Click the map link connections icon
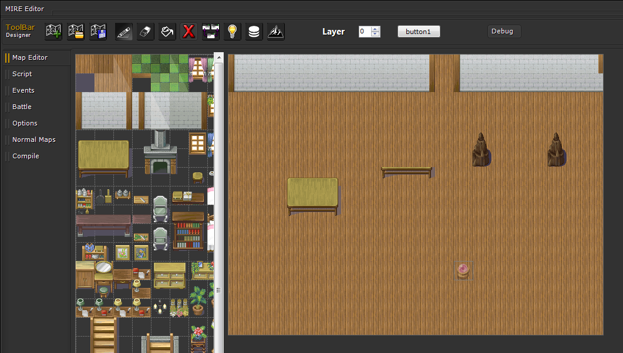Image resolution: width=623 pixels, height=353 pixels. [211, 32]
